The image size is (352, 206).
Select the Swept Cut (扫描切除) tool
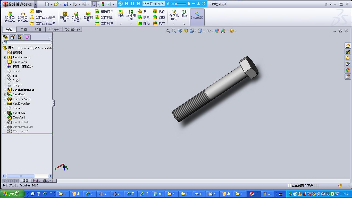coord(104,12)
